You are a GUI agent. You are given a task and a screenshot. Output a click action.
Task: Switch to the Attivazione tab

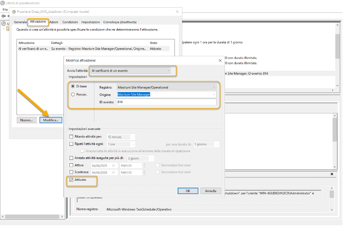pyautogui.click(x=38, y=22)
